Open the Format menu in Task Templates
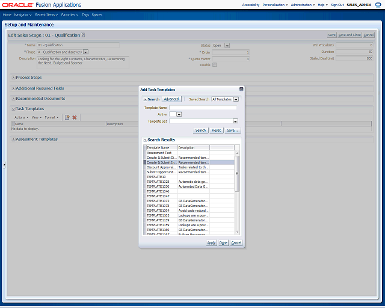Image resolution: width=385 pixels, height=308 pixels. pyautogui.click(x=52, y=117)
